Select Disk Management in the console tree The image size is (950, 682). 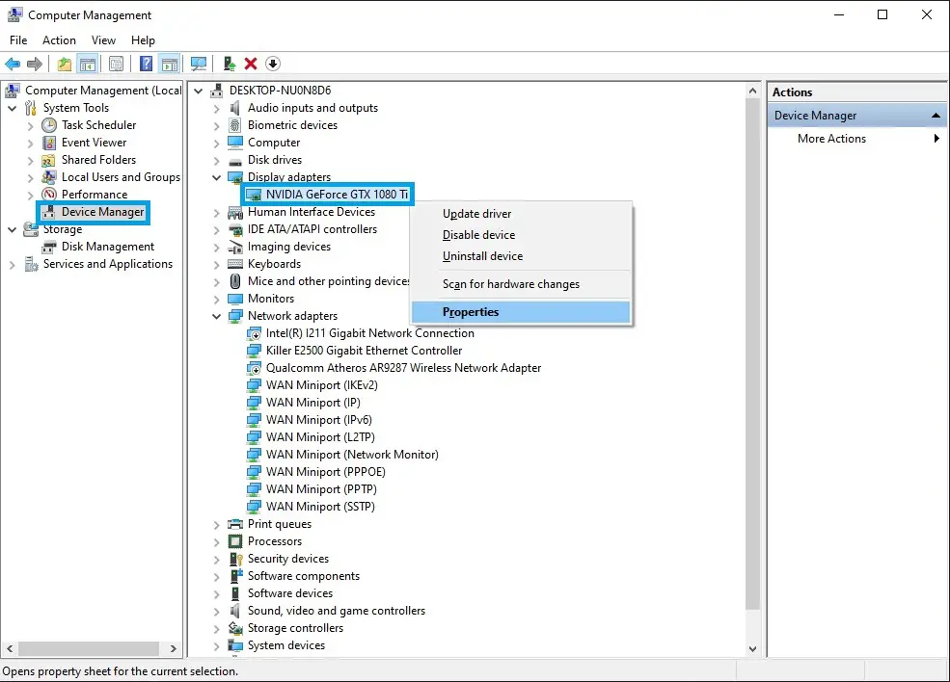tap(107, 247)
